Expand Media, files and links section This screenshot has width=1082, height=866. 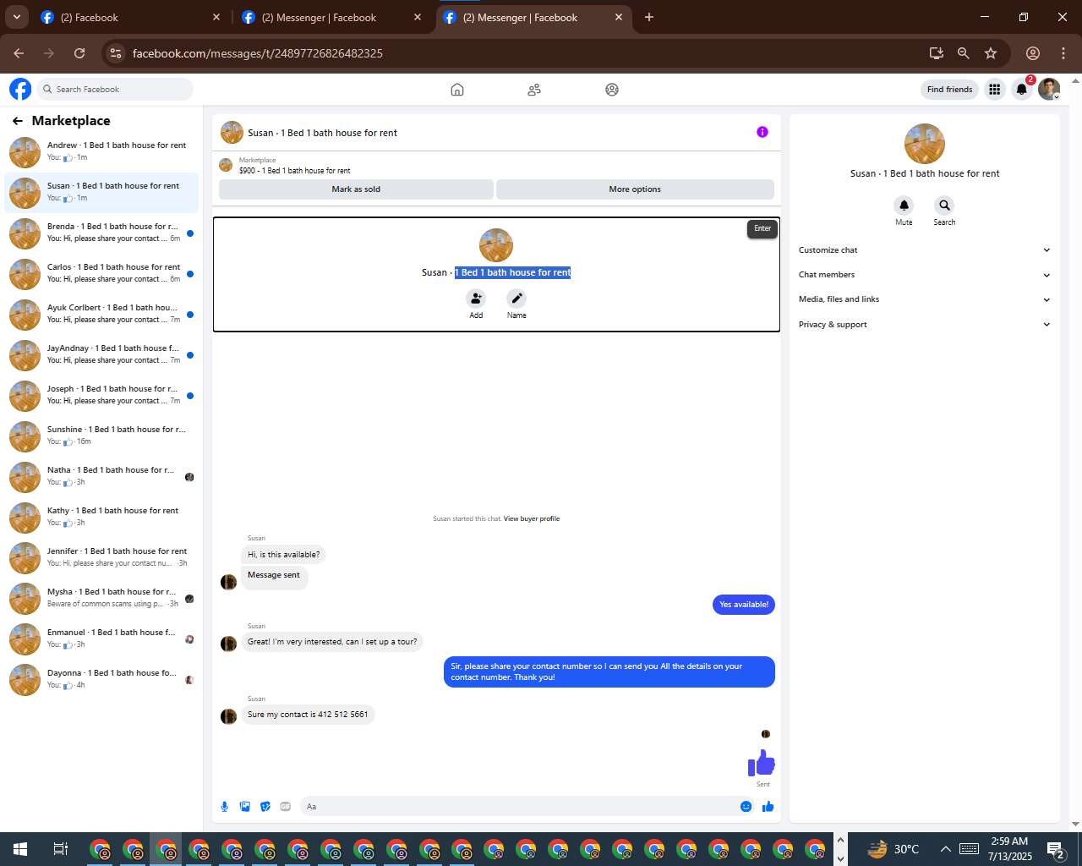click(x=925, y=299)
